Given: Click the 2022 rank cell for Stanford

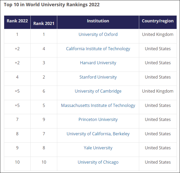Looking at the screenshot, I should click(17, 77).
